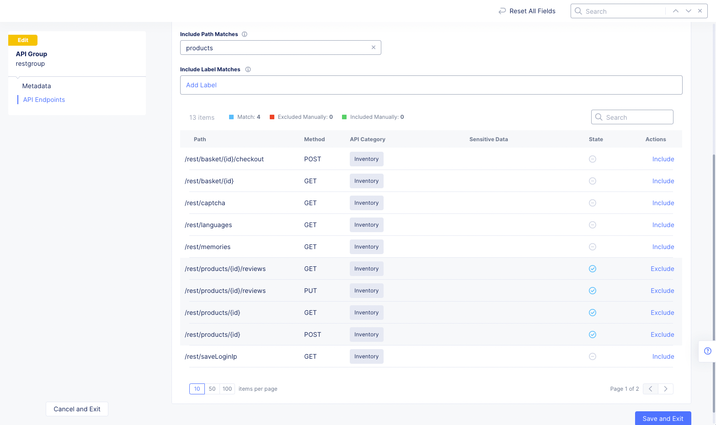Click the down chevron next to search
The height and width of the screenshot is (425, 716).
click(x=688, y=11)
